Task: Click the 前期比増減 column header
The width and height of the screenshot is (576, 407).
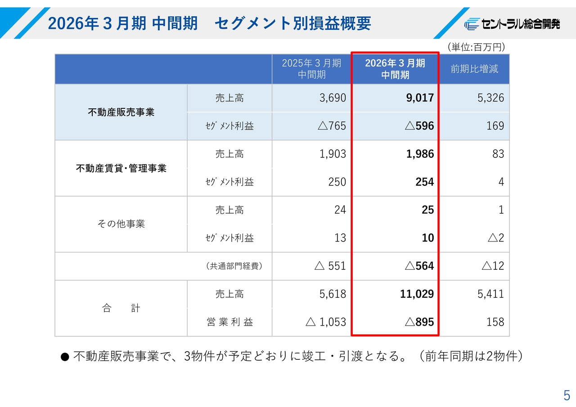Action: tap(474, 69)
